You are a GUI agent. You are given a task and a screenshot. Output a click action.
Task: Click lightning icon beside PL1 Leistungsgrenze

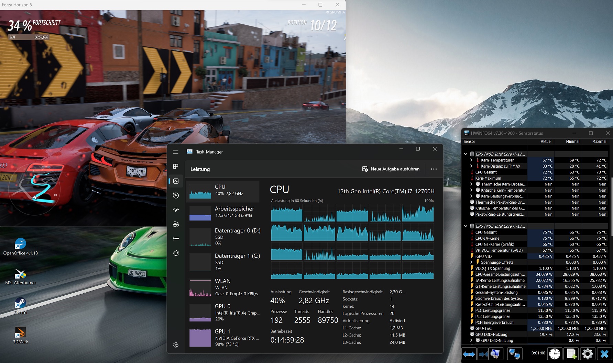click(472, 310)
